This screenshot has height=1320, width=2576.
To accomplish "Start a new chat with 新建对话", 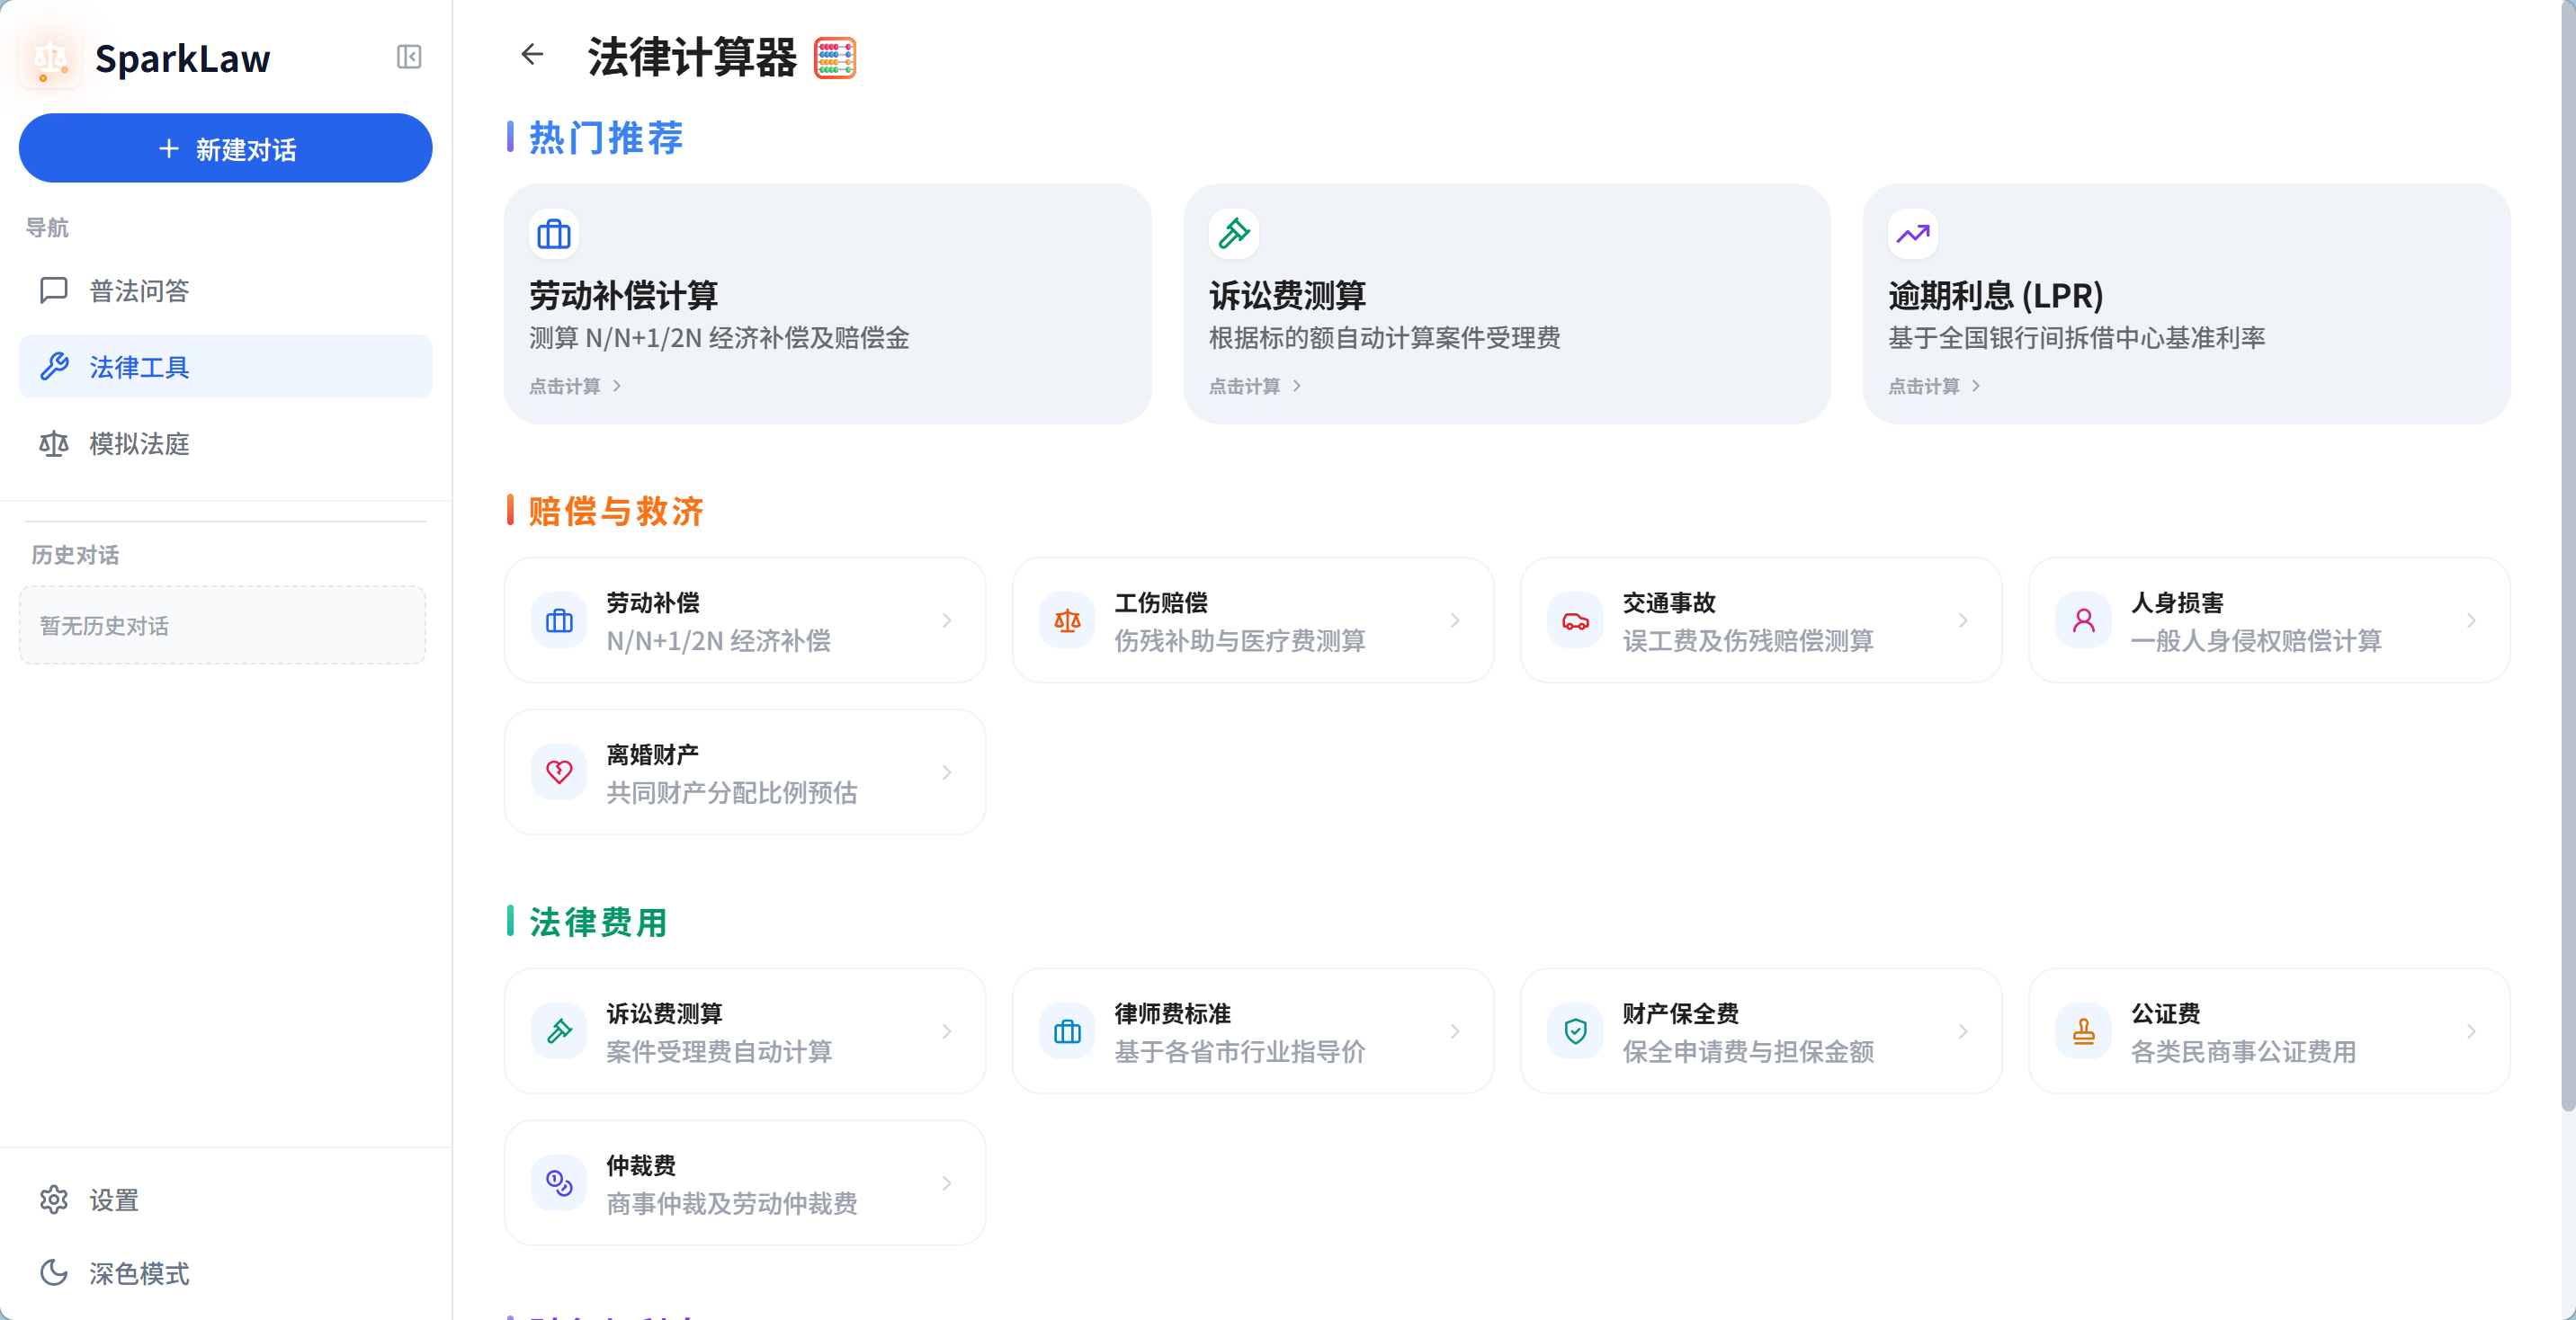I will point(226,148).
